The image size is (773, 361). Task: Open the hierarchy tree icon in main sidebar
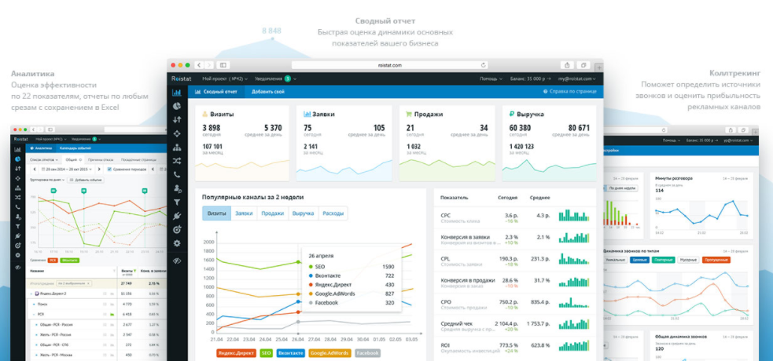[176, 147]
